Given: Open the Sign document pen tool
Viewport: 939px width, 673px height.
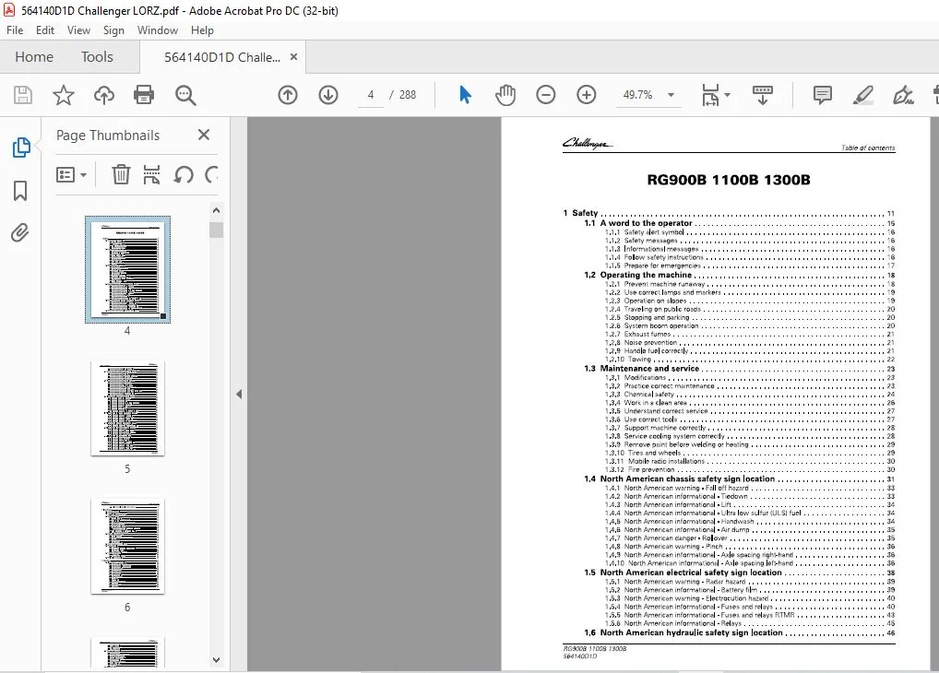Looking at the screenshot, I should [903, 95].
